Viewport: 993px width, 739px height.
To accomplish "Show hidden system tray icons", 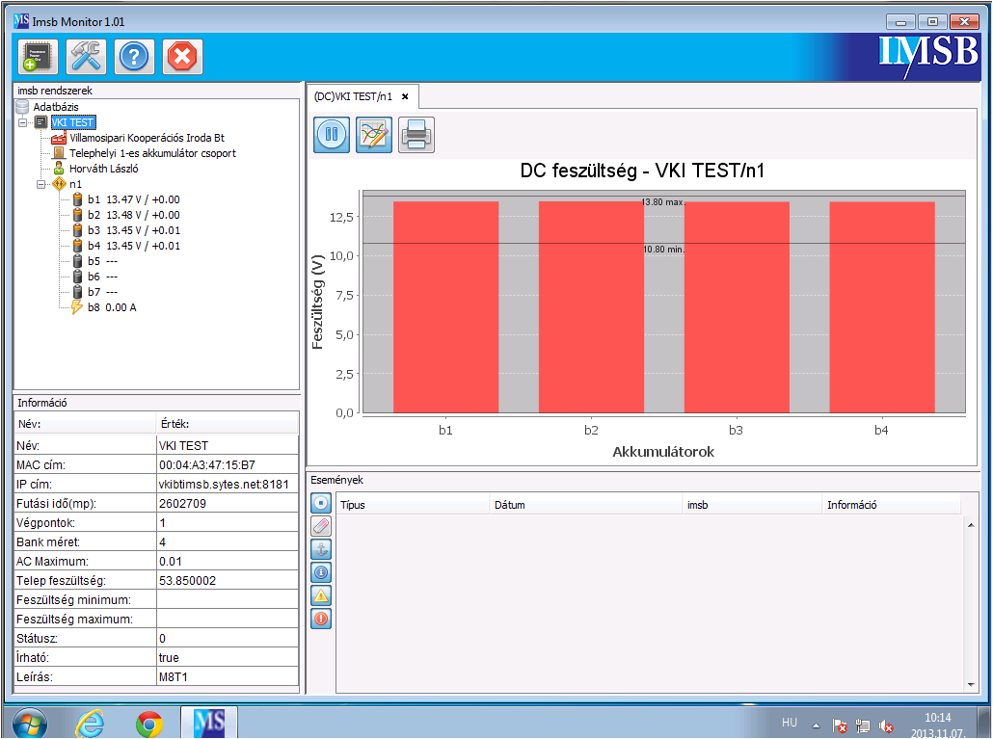I will [x=817, y=726].
